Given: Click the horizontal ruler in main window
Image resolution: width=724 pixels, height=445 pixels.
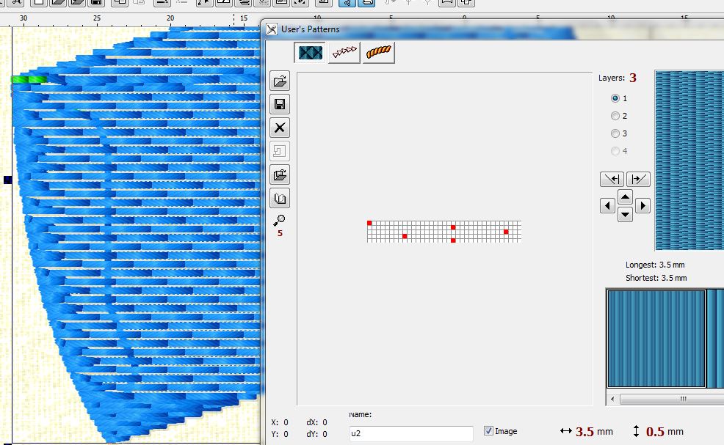Looking at the screenshot, I should tap(130, 19).
